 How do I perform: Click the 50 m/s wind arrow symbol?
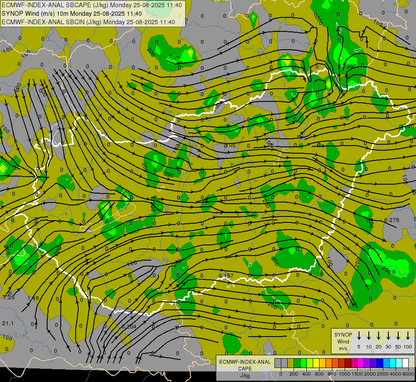tap(398, 336)
